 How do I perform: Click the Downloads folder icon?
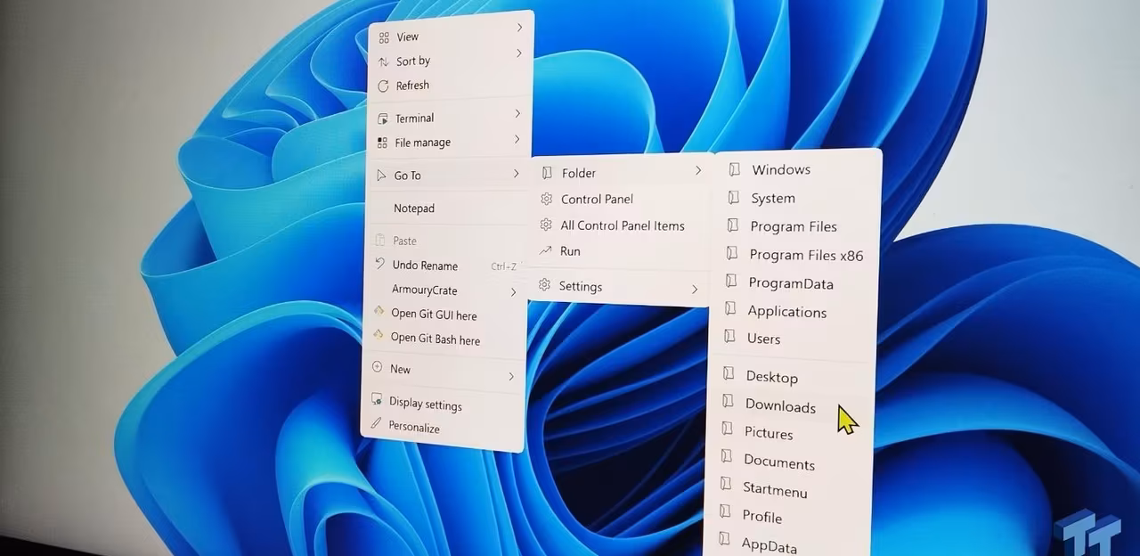tap(729, 403)
